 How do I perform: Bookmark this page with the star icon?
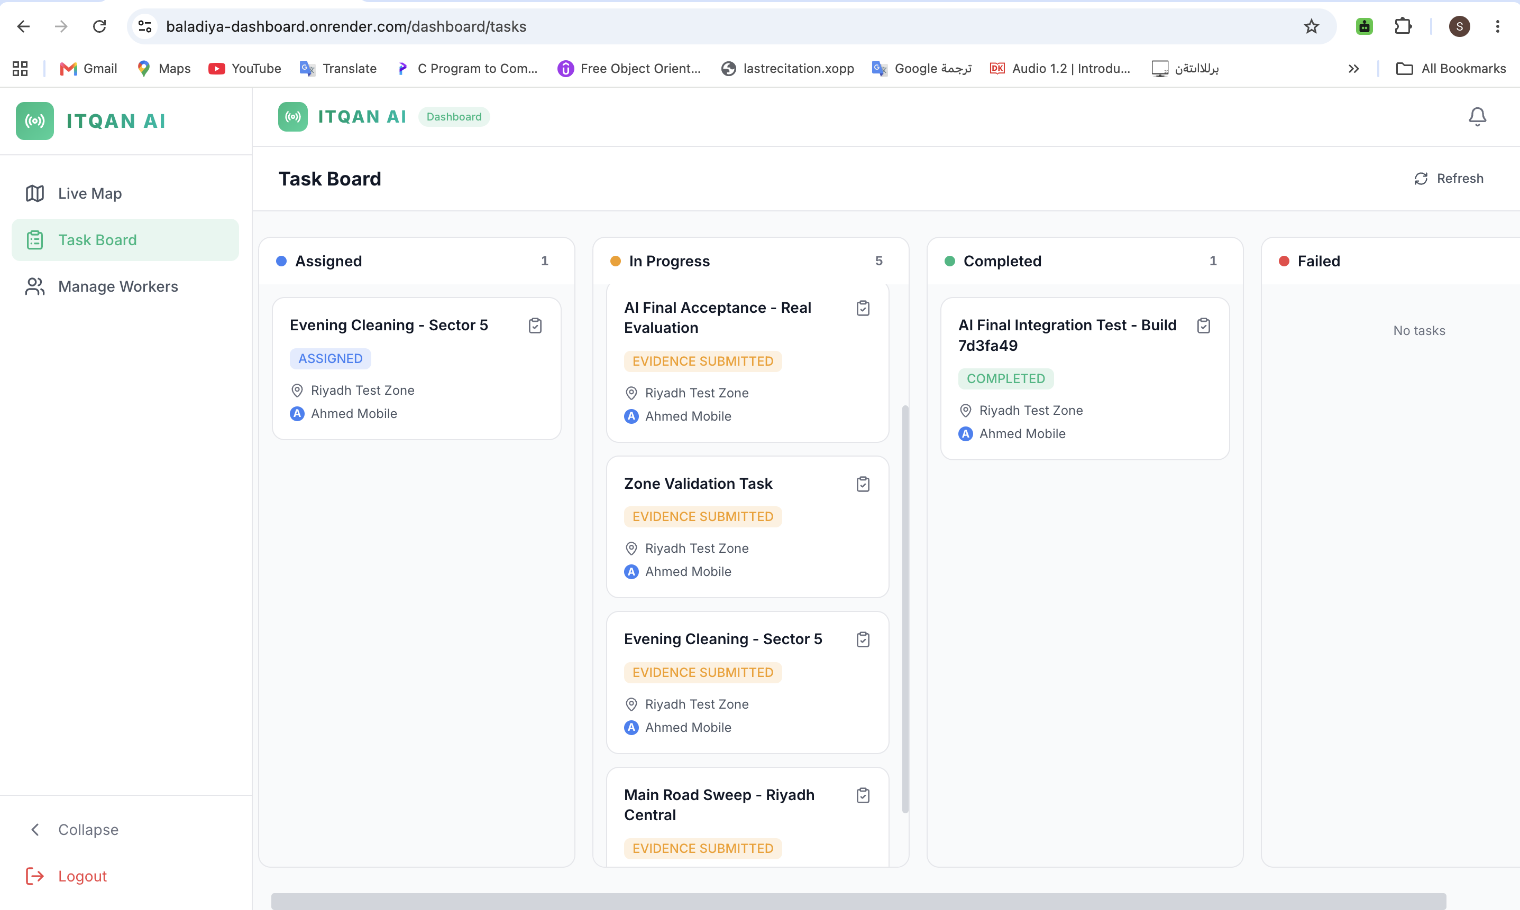[1311, 26]
